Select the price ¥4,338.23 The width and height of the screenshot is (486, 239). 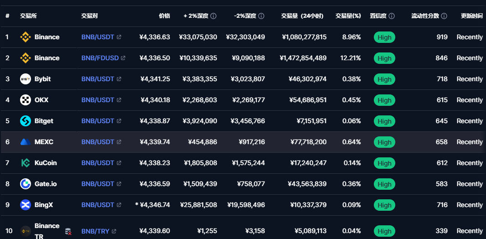tap(155, 163)
